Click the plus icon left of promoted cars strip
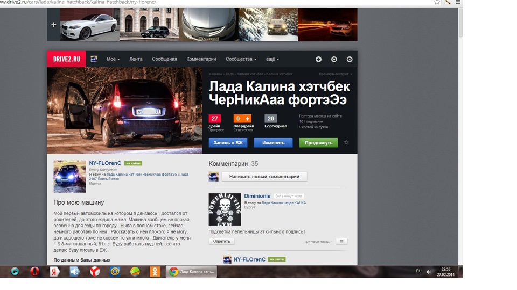This screenshot has height=290, width=517. [x=54, y=25]
